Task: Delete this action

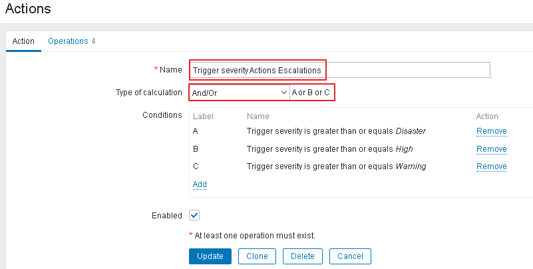Action: 303,256
